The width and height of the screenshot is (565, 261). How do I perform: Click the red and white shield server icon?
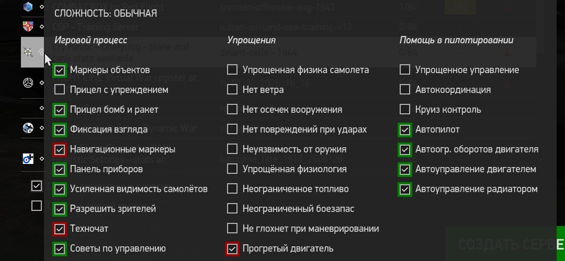(28, 26)
